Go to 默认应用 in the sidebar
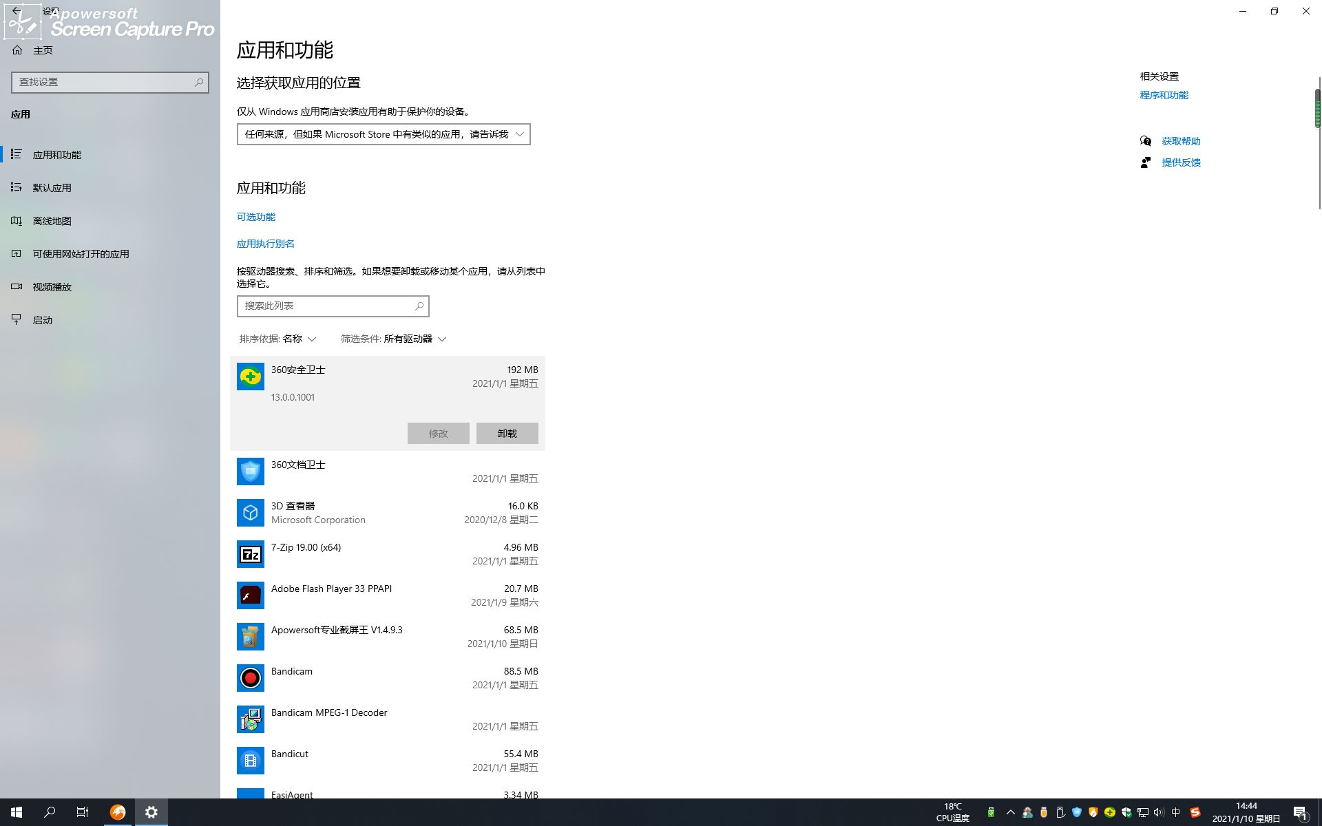 point(52,188)
